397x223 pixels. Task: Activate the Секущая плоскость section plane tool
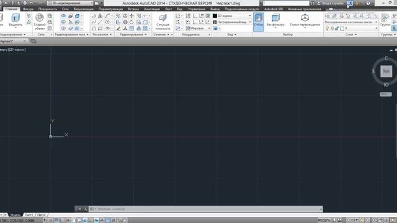tap(163, 22)
